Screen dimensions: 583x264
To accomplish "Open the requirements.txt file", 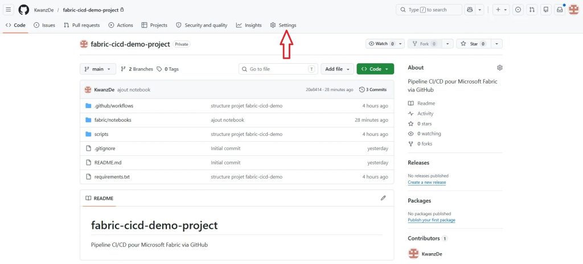I will click(112, 177).
